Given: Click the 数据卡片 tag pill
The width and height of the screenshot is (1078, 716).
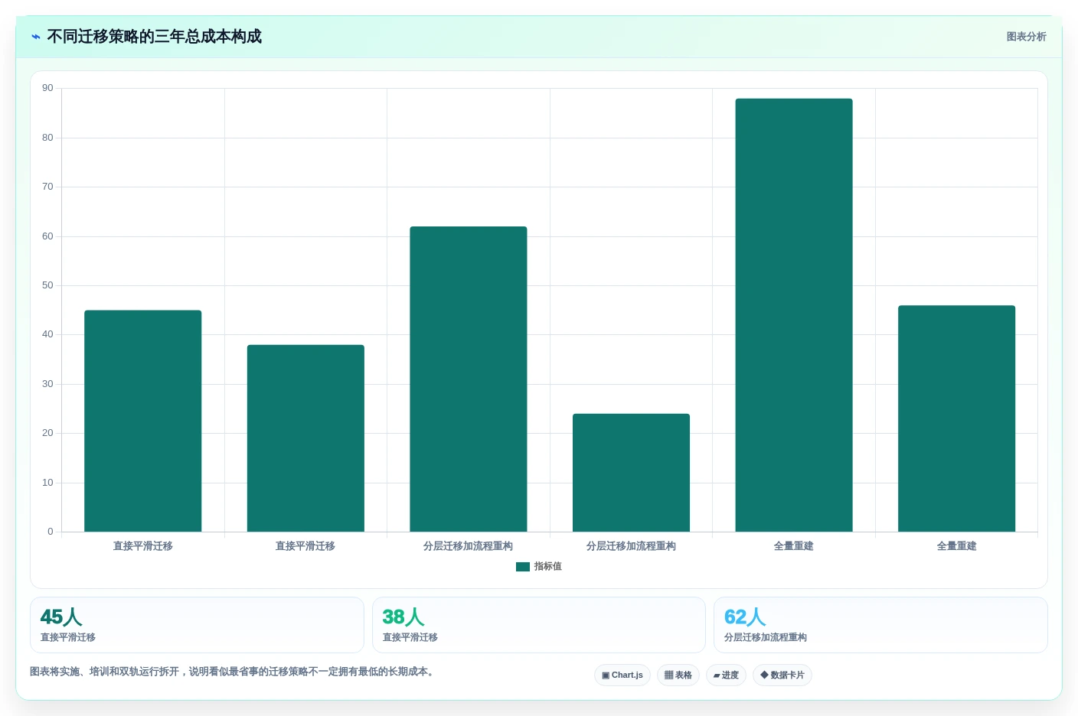Looking at the screenshot, I should tap(782, 675).
